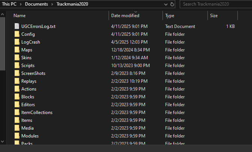Click the Maps folder icon
The image size is (252, 152).
pyautogui.click(x=16, y=50)
